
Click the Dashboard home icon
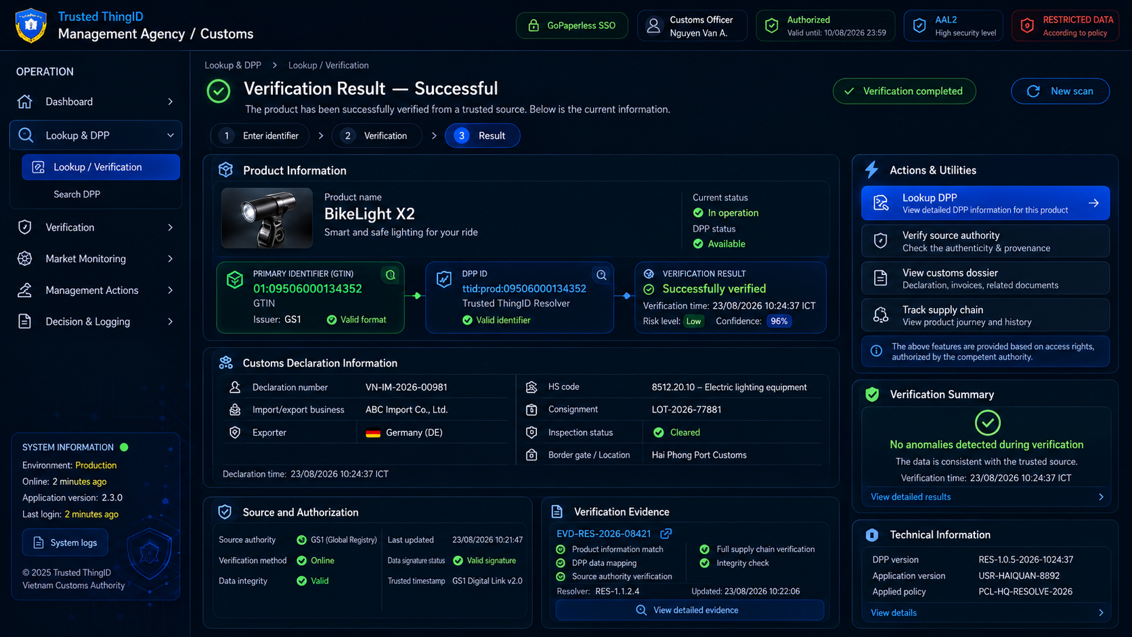pos(25,102)
